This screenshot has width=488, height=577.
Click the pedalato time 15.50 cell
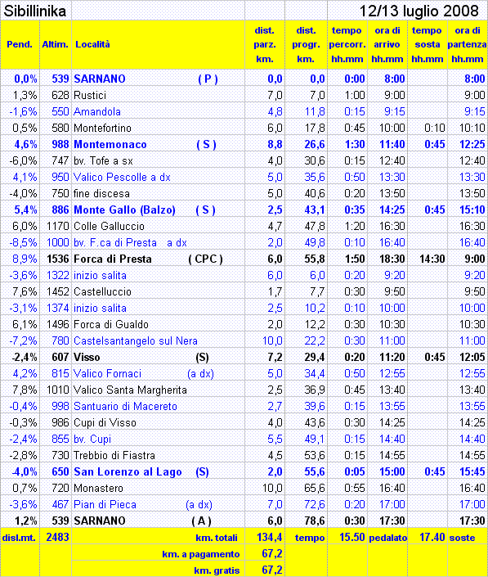pyautogui.click(x=347, y=537)
